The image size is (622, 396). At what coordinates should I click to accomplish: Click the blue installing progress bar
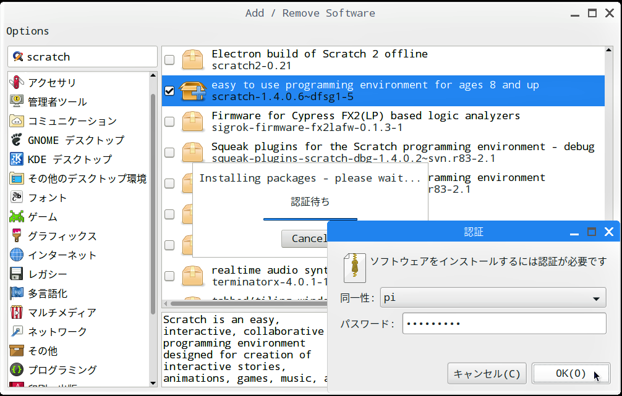pos(310,219)
